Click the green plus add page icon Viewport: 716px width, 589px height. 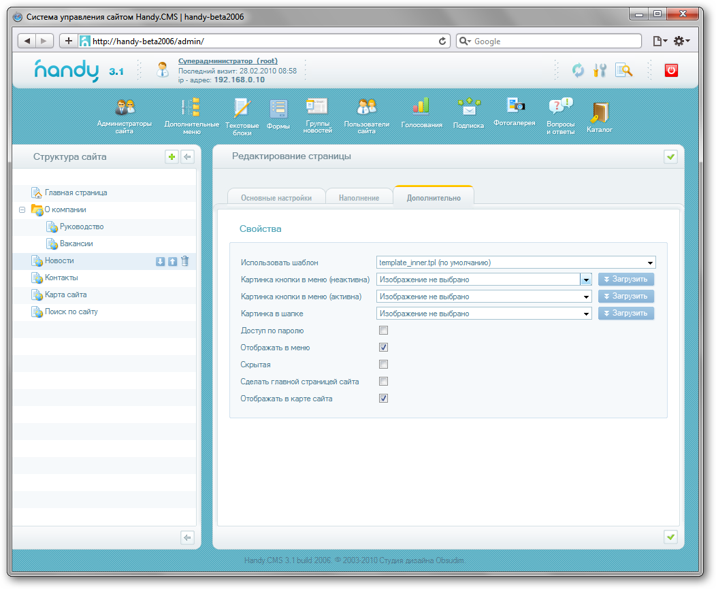click(172, 157)
